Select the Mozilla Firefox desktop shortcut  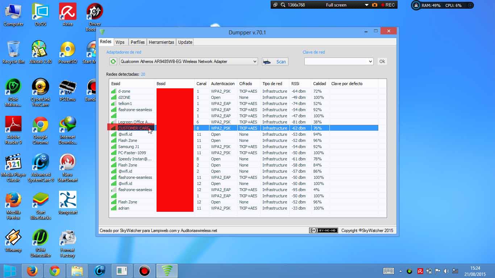13,206
